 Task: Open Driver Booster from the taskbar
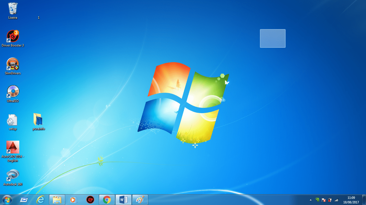click(x=90, y=200)
